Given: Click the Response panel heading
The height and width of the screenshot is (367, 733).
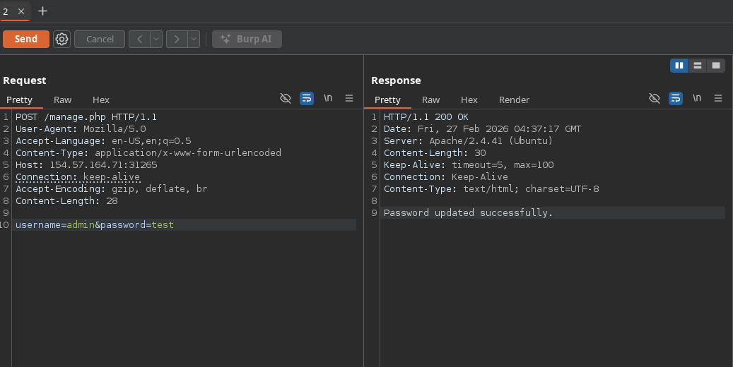Looking at the screenshot, I should pyautogui.click(x=396, y=80).
